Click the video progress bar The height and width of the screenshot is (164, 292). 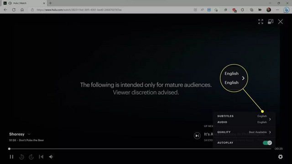(140, 149)
